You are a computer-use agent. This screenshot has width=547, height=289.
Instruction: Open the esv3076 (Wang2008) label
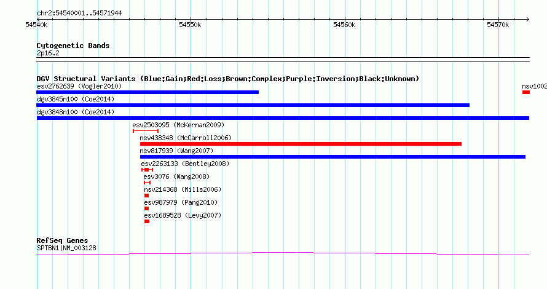176,176
